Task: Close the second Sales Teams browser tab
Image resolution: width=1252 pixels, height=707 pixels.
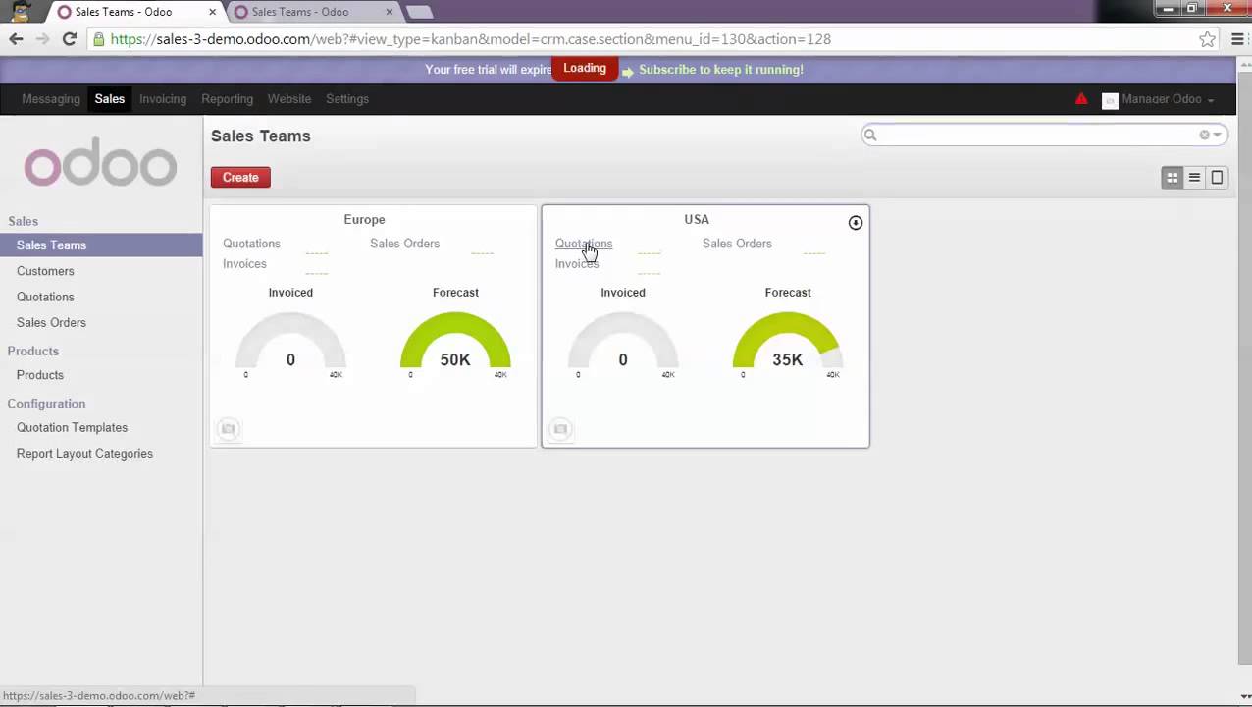Action: [390, 12]
